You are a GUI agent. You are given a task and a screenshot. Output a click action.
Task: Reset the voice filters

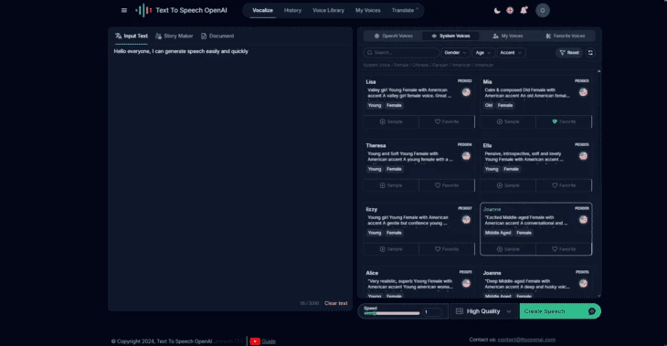[568, 53]
